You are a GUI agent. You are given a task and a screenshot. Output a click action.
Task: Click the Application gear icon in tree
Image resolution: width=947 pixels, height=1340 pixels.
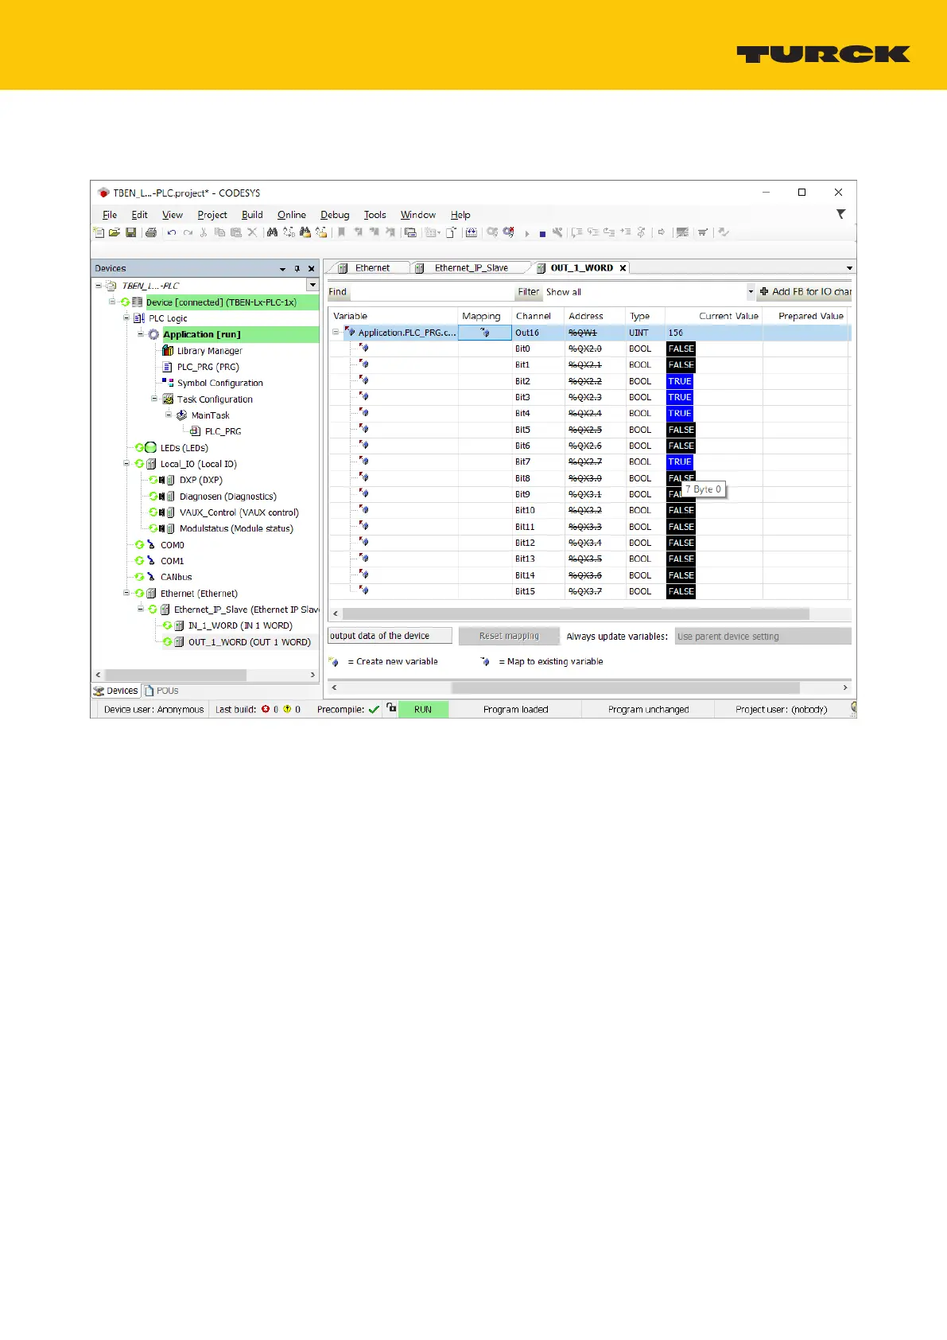tap(153, 334)
